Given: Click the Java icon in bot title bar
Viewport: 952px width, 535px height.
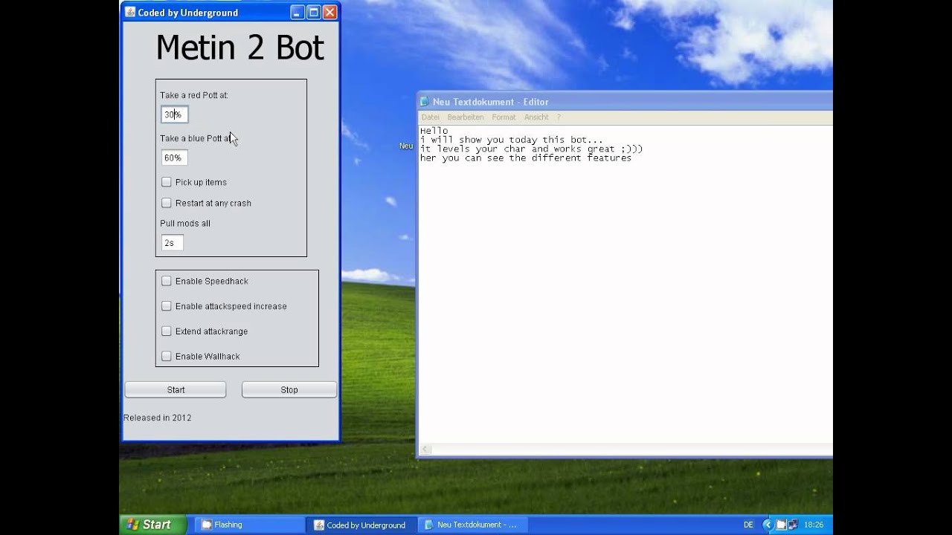Looking at the screenshot, I should 130,12.
